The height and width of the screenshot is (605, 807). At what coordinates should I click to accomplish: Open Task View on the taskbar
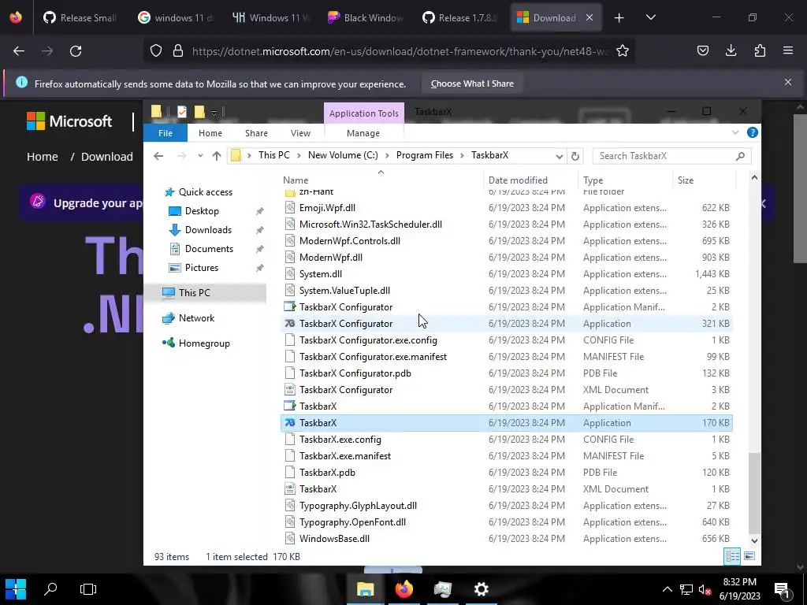88,589
